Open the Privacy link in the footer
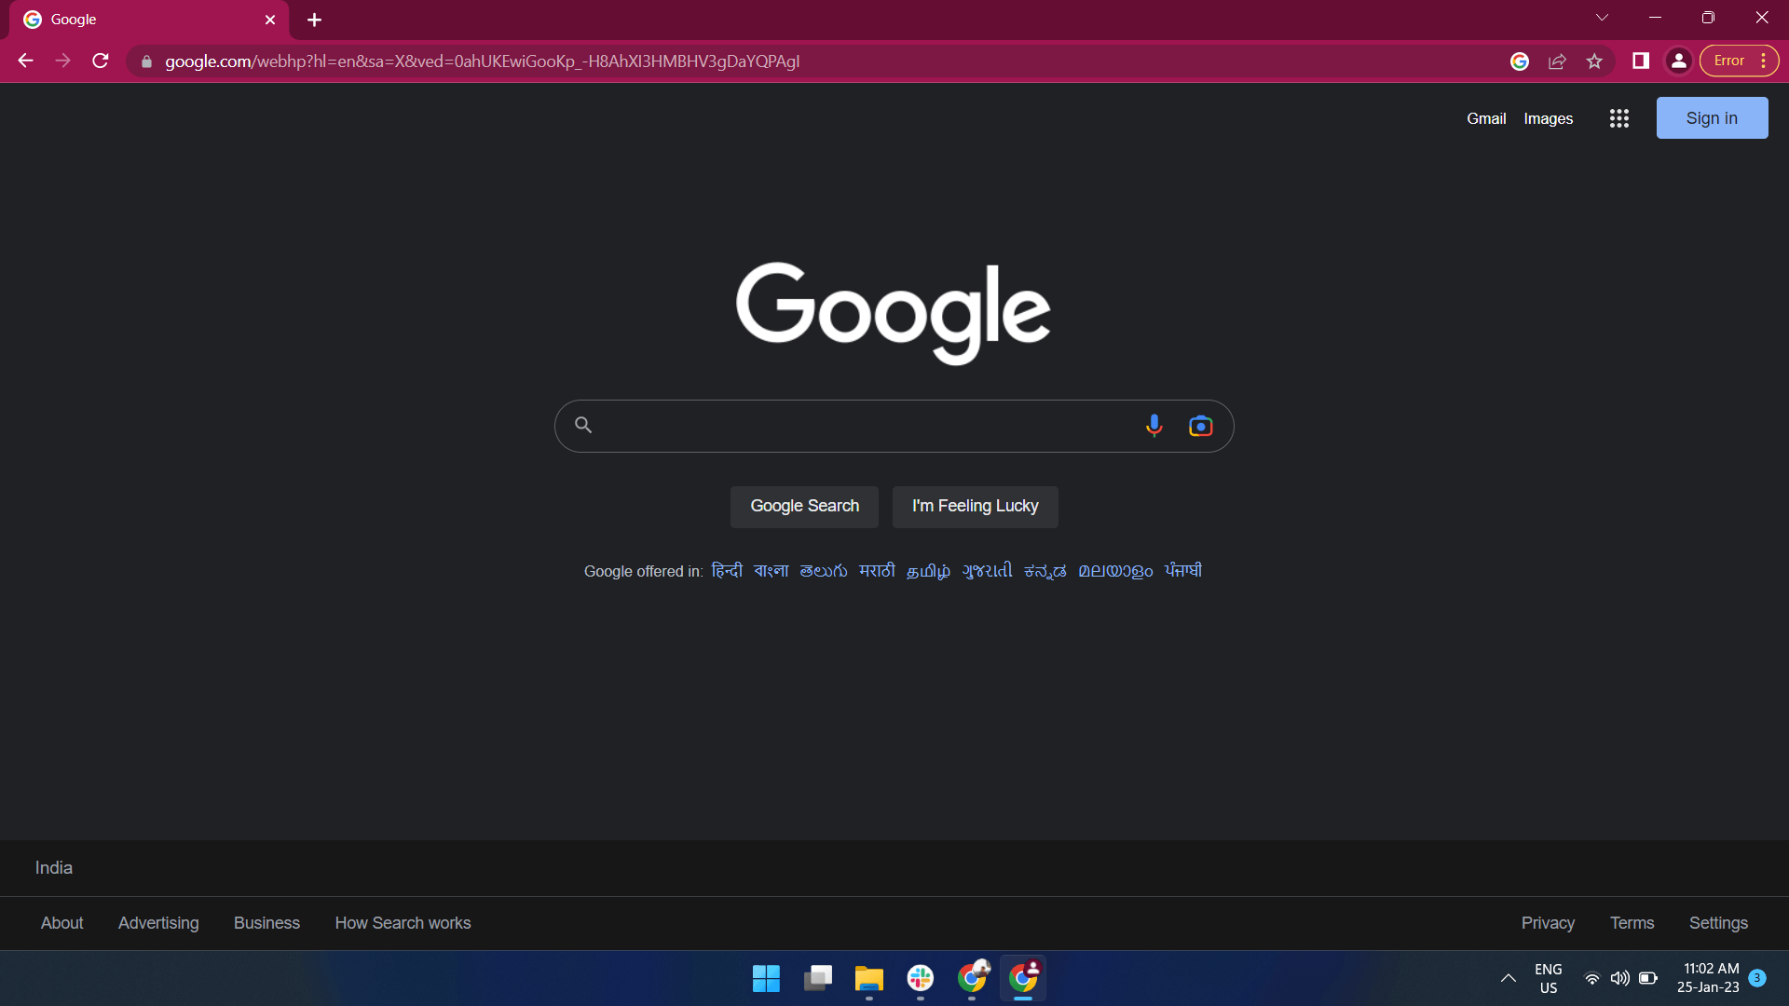The image size is (1789, 1006). 1548,923
